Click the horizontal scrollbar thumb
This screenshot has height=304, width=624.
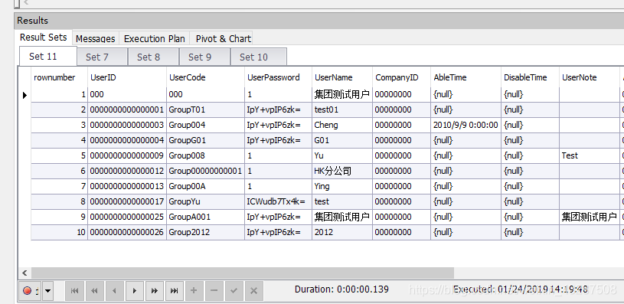pos(243,273)
